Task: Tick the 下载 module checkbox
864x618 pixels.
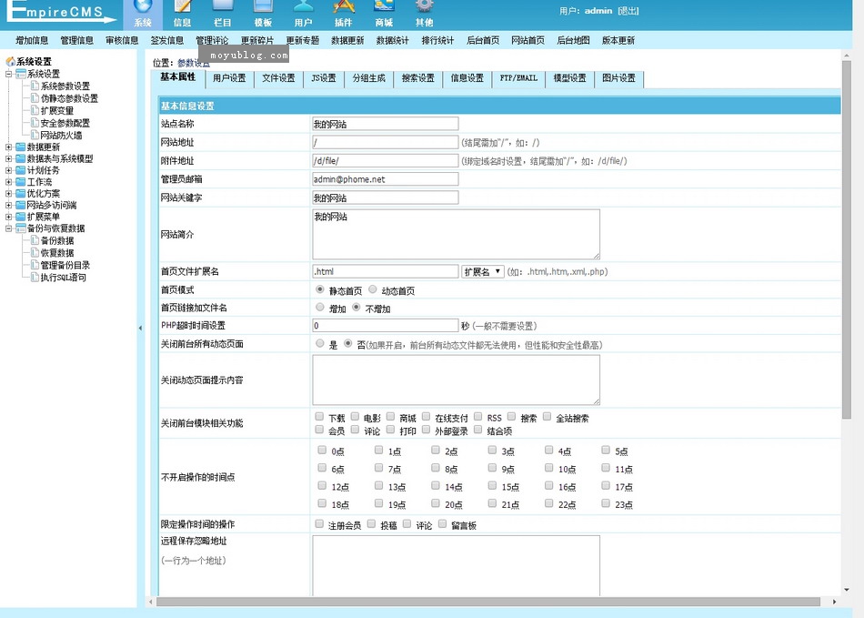Action: pos(319,416)
